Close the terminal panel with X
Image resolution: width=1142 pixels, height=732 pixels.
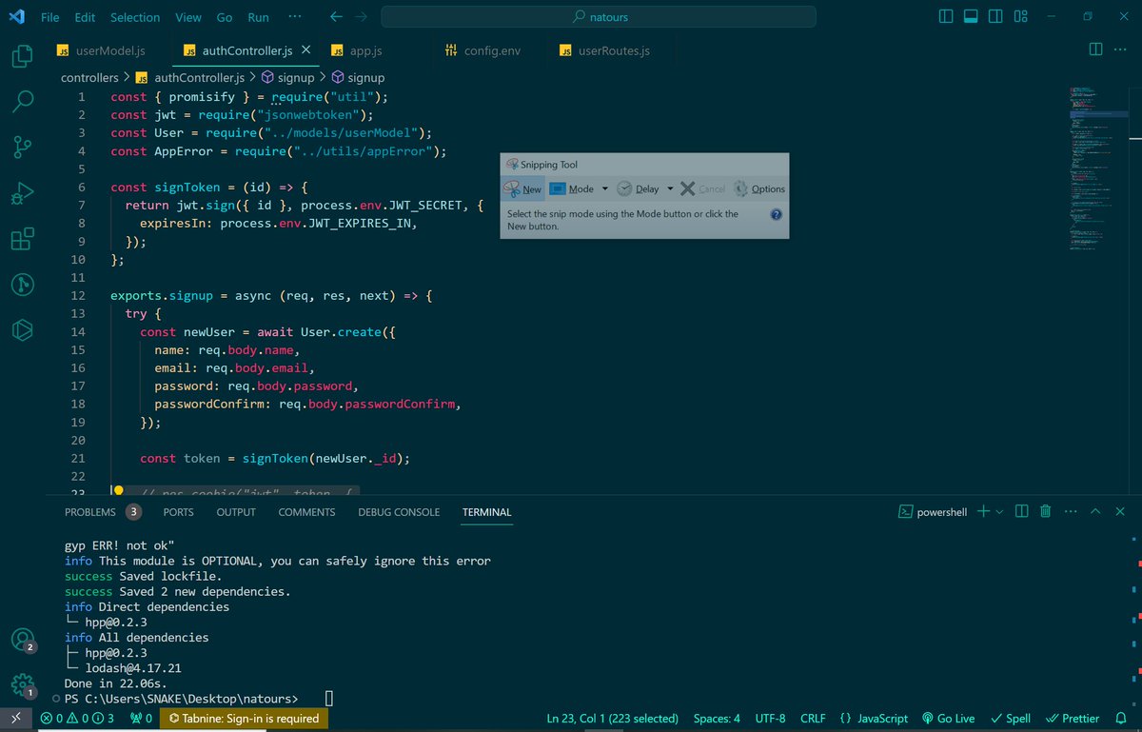[x=1120, y=511]
